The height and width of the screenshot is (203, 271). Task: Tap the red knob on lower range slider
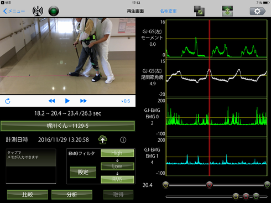[246, 196]
